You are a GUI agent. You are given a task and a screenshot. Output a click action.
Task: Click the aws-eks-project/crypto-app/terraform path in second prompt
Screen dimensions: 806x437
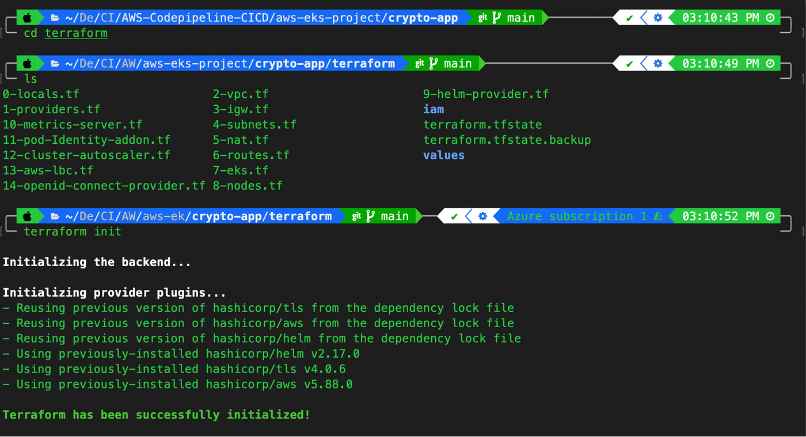230,64
